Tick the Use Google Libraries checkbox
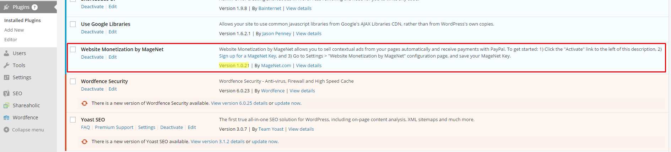The width and height of the screenshot is (671, 152). [73, 24]
